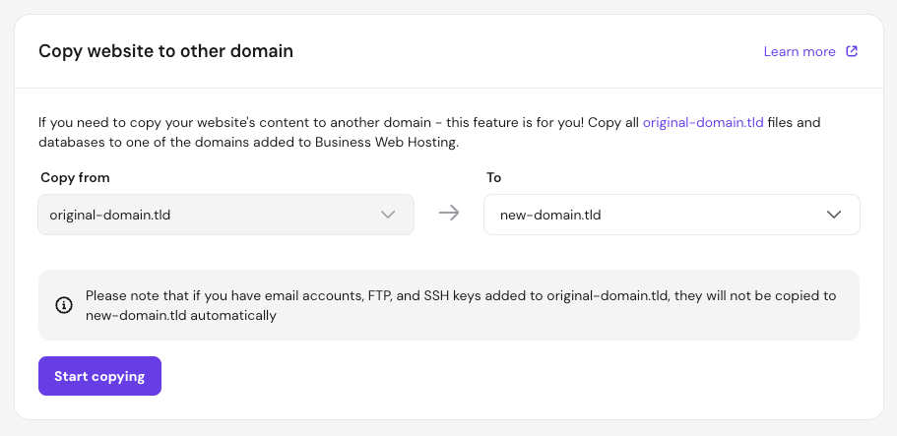This screenshot has width=897, height=436.
Task: Follow the purple original-domain.tld link in the description
Action: pyautogui.click(x=702, y=123)
